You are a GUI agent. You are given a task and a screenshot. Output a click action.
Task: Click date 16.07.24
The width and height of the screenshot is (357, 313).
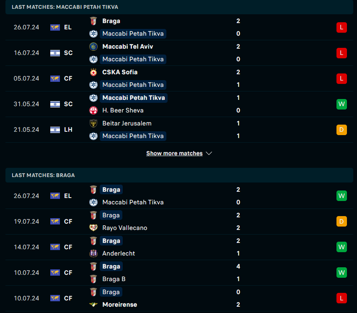click(26, 53)
